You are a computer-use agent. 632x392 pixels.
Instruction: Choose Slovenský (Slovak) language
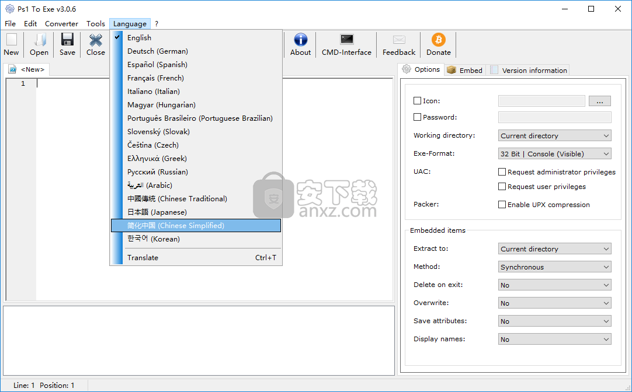196,132
